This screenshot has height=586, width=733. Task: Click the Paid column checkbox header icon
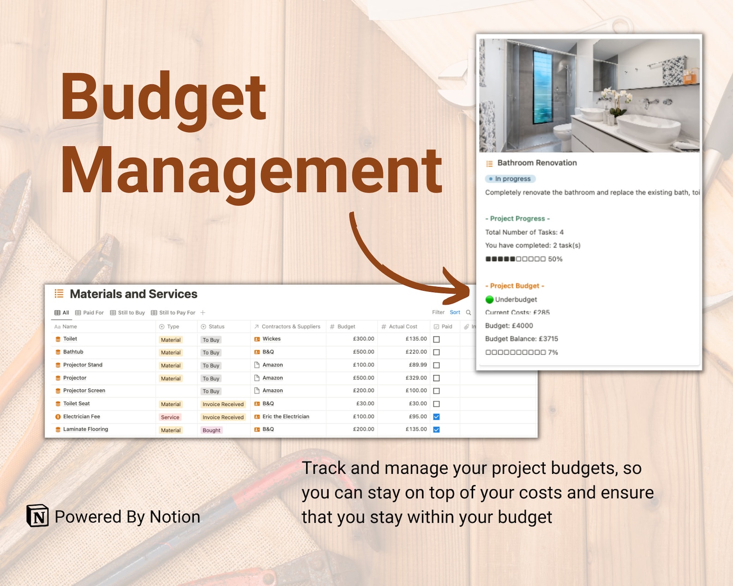point(436,327)
